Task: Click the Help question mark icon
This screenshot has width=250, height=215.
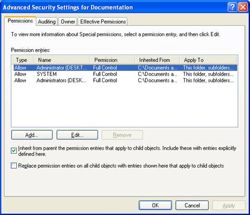Action: point(232,7)
